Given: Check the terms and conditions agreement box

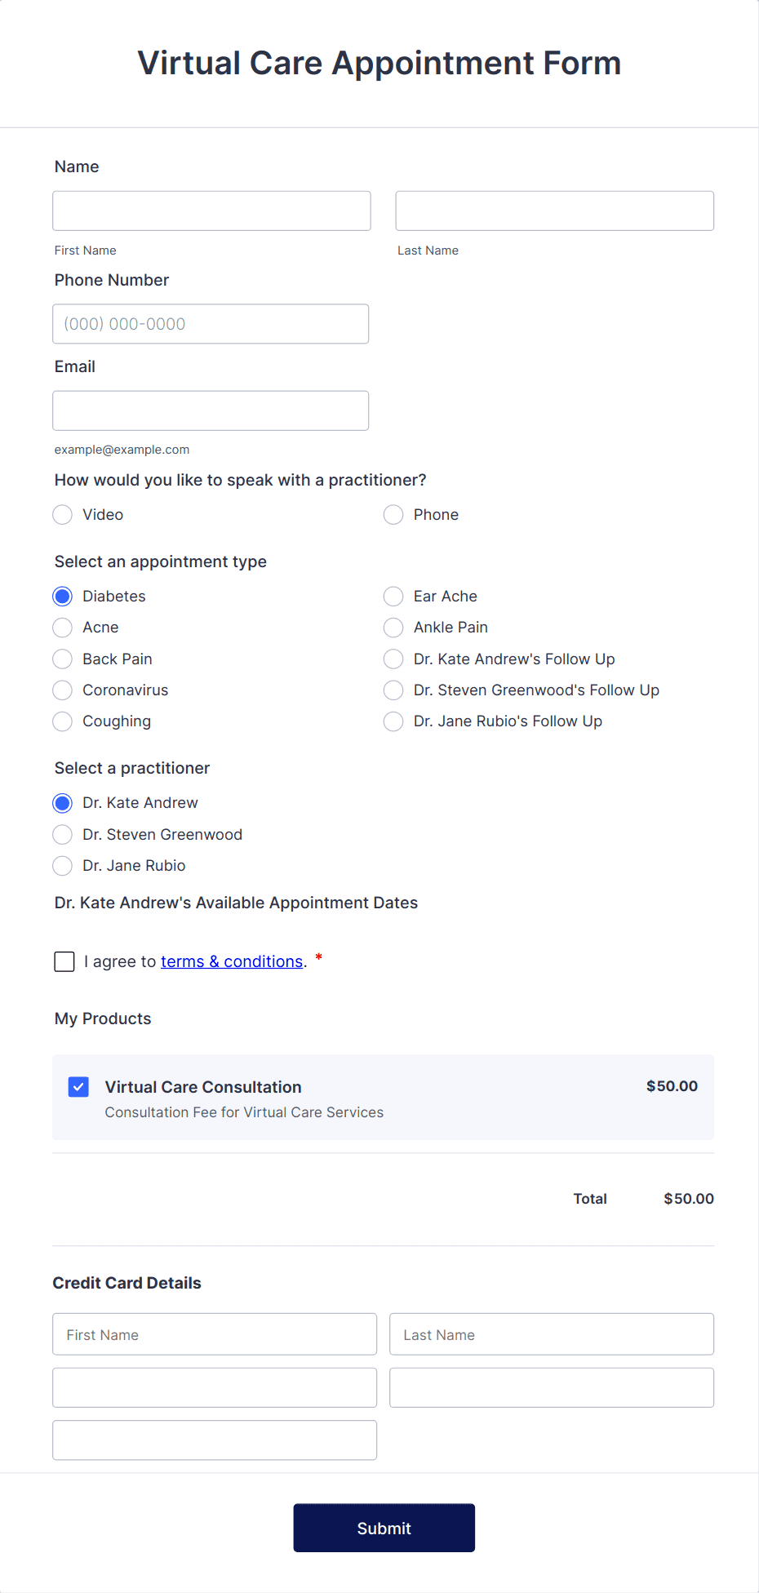Looking at the screenshot, I should coord(64,961).
